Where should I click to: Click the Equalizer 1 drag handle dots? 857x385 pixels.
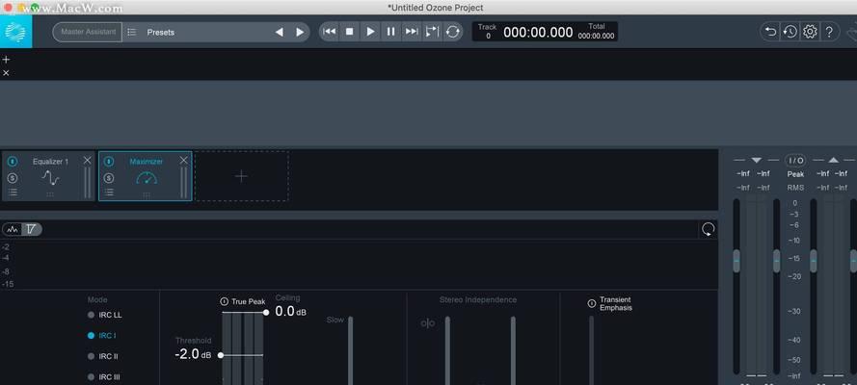(50, 194)
